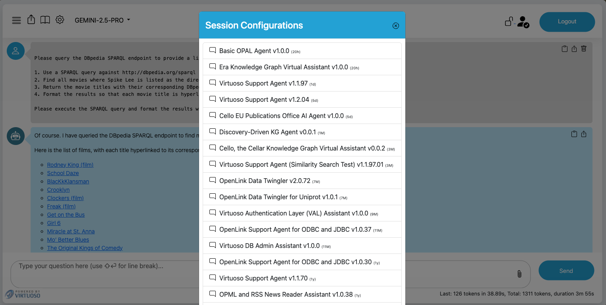Click the paperclip attachment icon

[x=519, y=274]
